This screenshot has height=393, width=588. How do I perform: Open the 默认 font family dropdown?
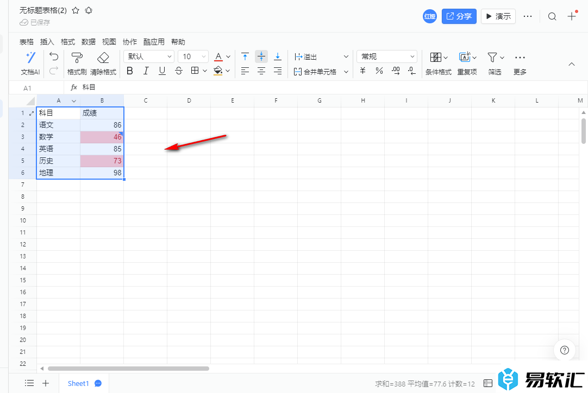pyautogui.click(x=149, y=56)
